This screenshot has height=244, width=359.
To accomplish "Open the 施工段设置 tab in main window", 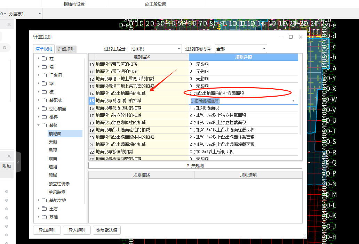I will click(155, 4).
